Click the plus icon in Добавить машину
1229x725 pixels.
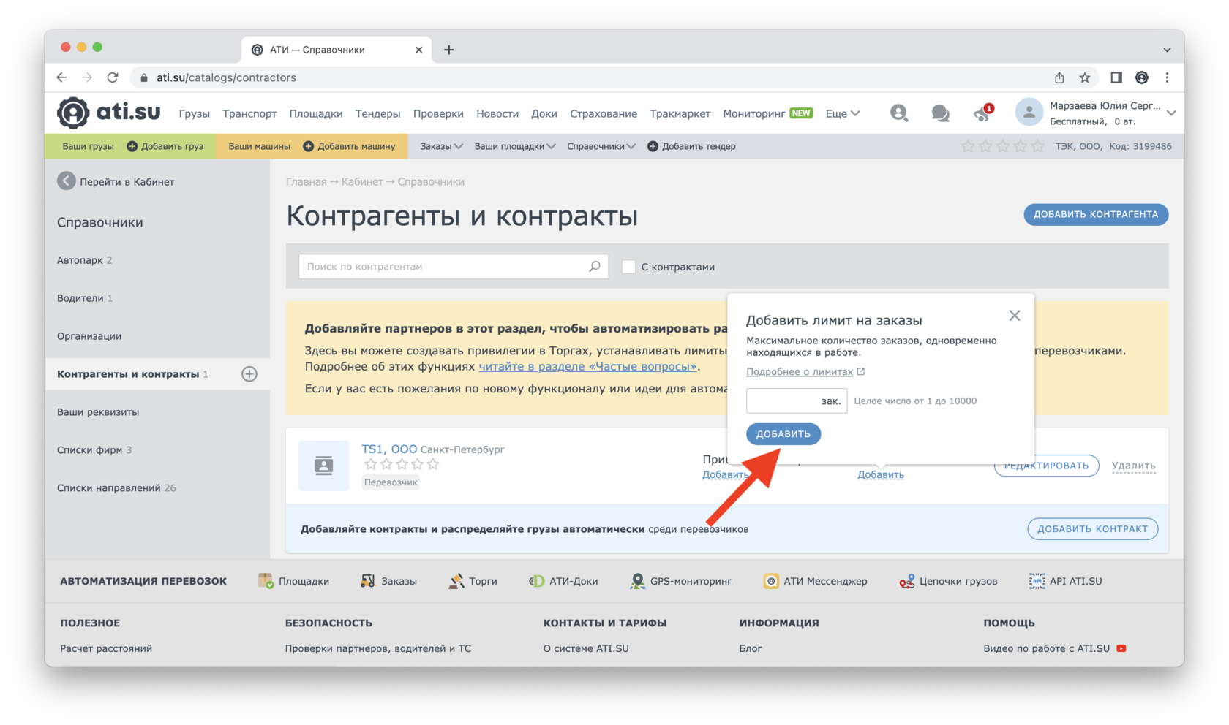[309, 146]
